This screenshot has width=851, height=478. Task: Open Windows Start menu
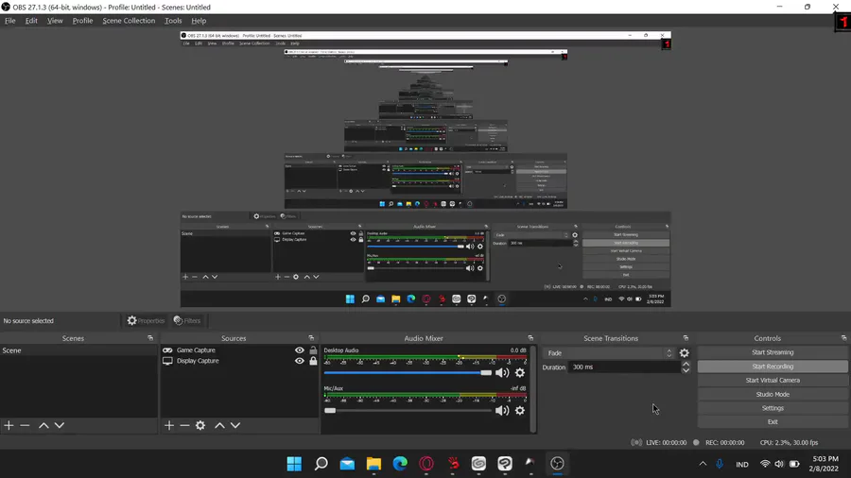[x=294, y=464]
